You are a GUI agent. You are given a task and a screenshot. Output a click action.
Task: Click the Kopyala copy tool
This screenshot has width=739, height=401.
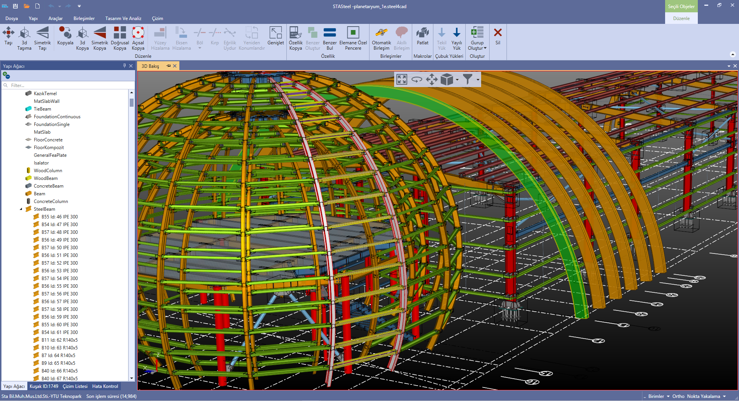tap(65, 36)
